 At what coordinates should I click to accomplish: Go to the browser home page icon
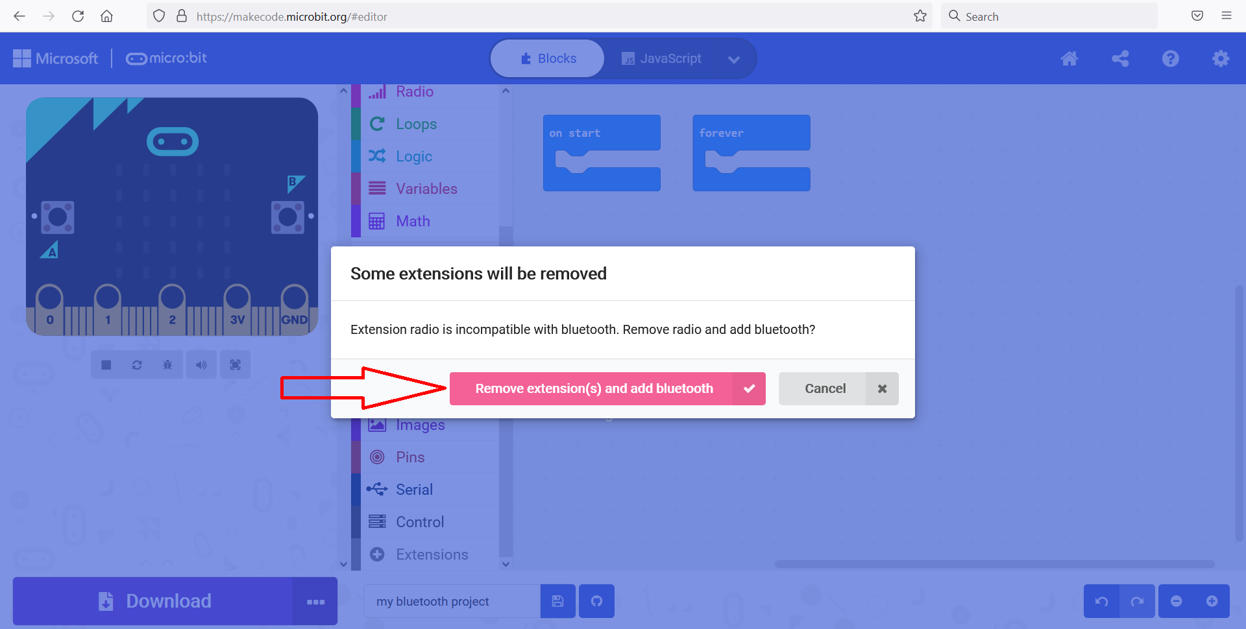pyautogui.click(x=107, y=16)
